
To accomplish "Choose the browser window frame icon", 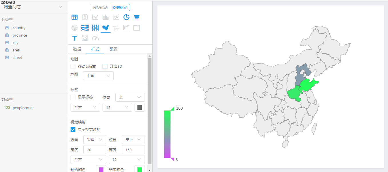I will (x=137, y=28).
